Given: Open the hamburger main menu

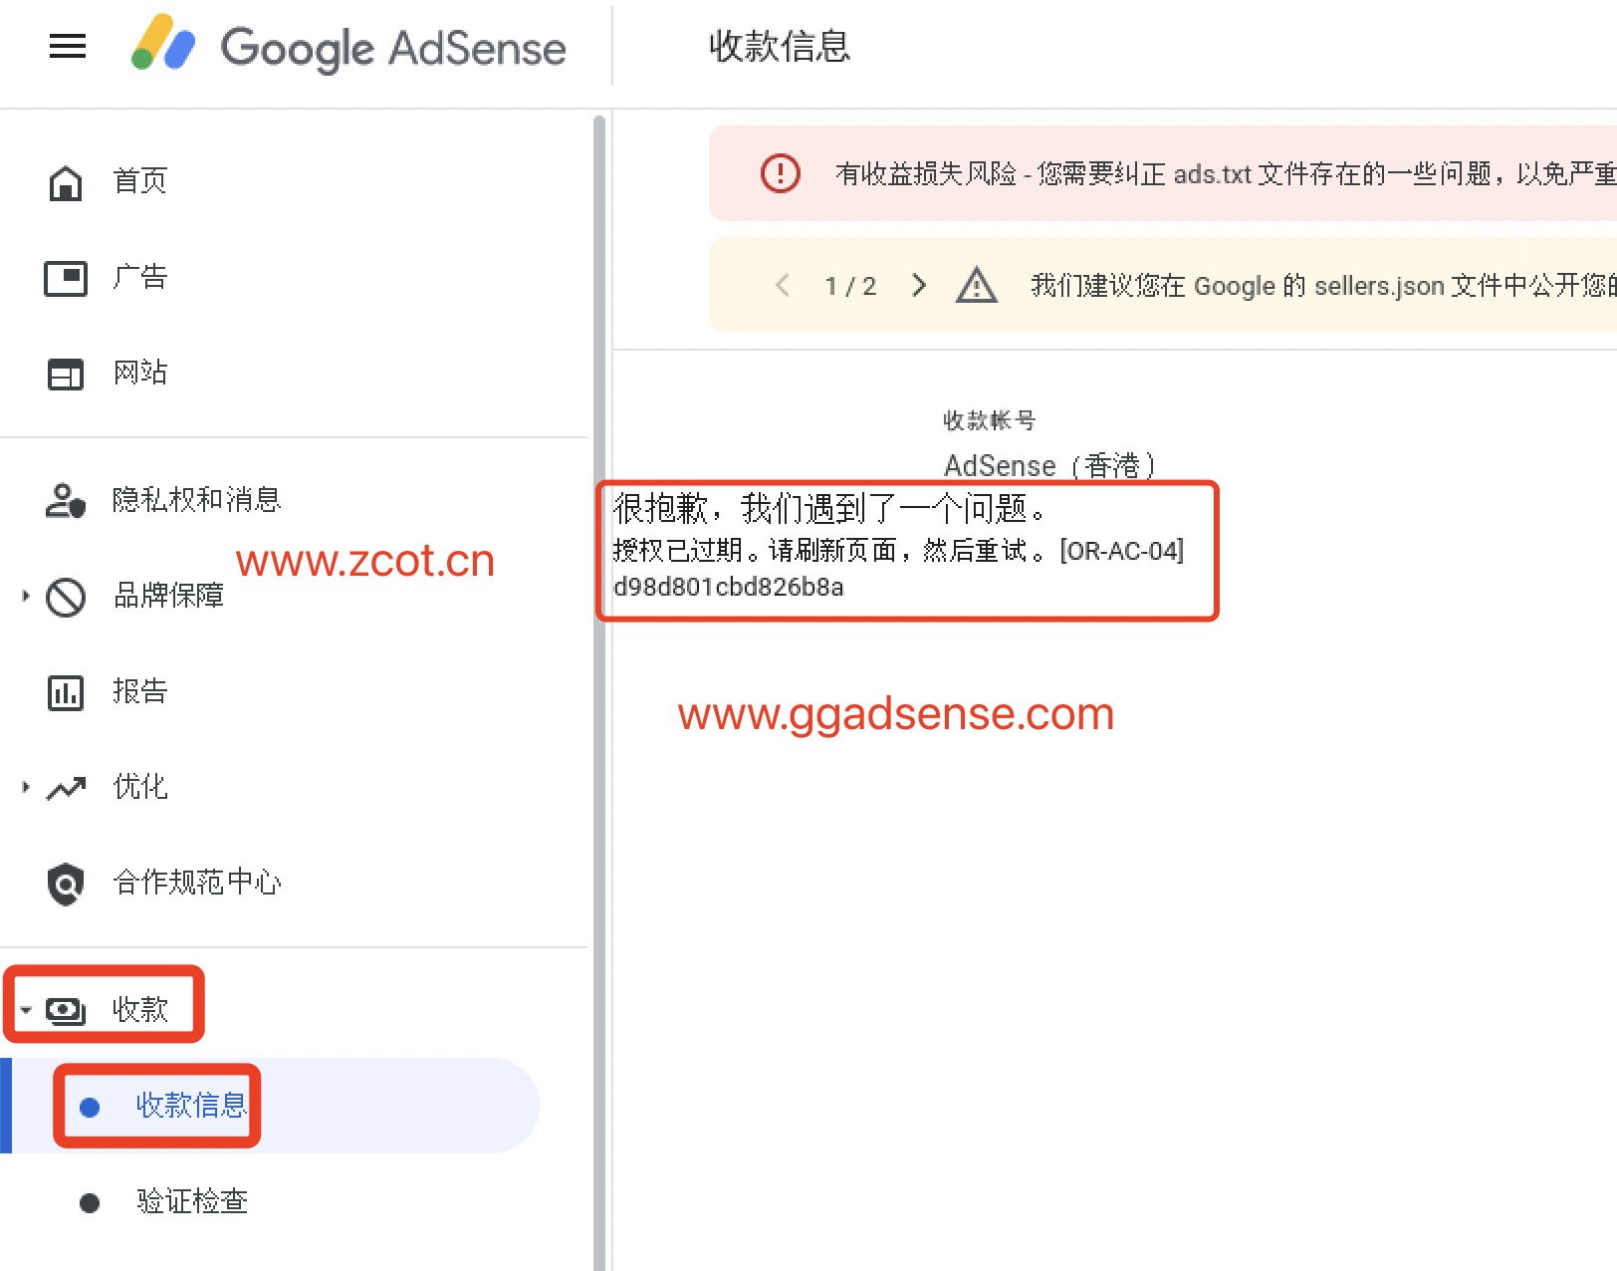Looking at the screenshot, I should 68,46.
